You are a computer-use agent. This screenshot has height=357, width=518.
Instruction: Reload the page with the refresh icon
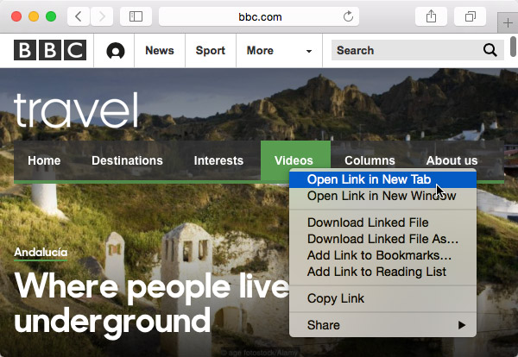pos(349,16)
